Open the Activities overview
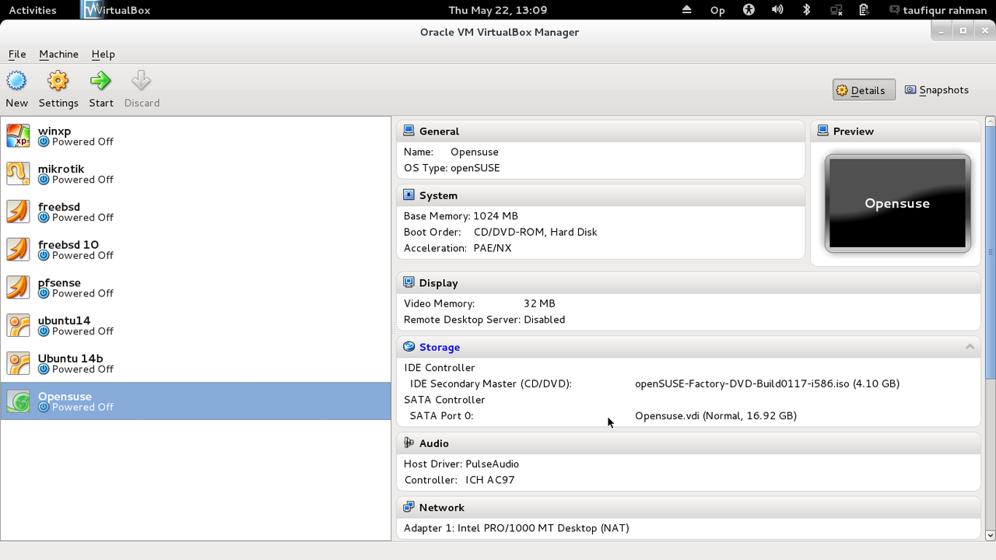This screenshot has height=560, width=996. [32, 10]
